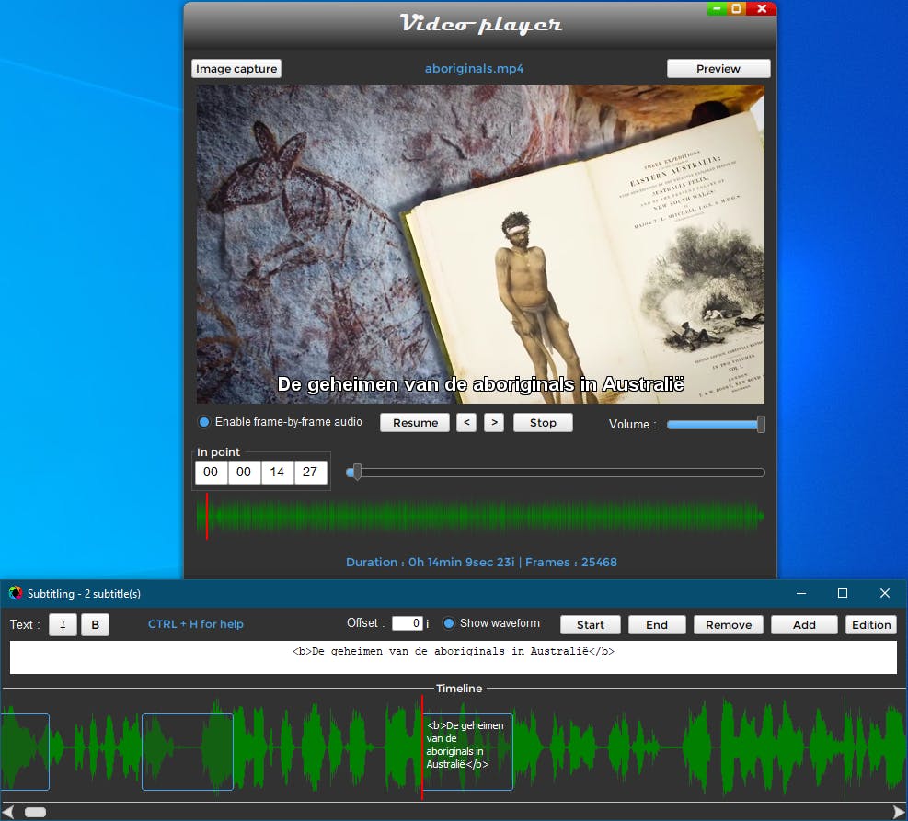The height and width of the screenshot is (821, 908).
Task: Click the video seek slider handle
Action: [x=357, y=473]
